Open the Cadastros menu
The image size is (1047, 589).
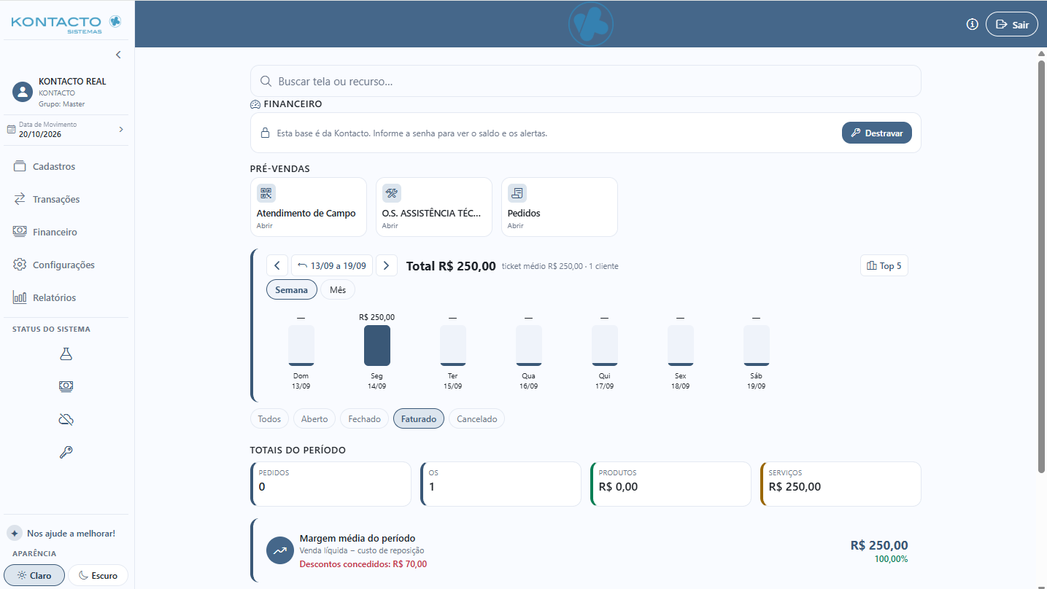point(66,166)
